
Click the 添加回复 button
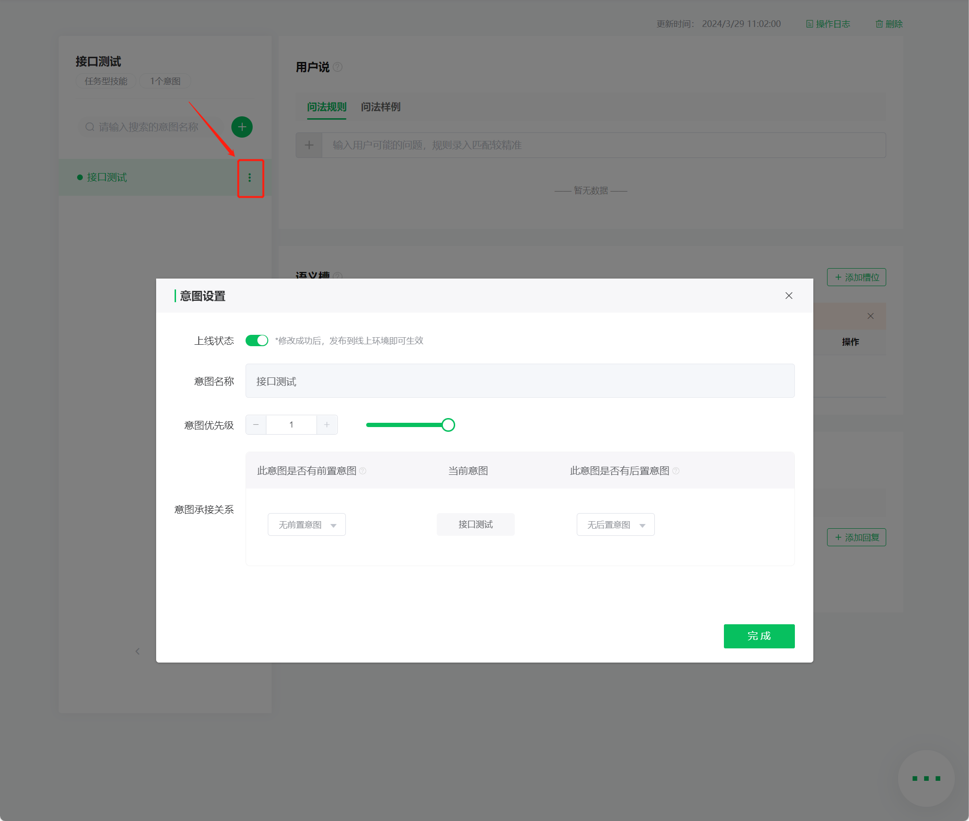(856, 537)
